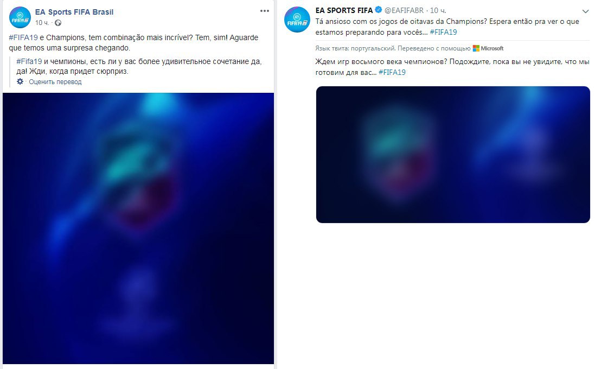Click the Microsoft translator logo
This screenshot has width=595, height=369.
coord(488,48)
